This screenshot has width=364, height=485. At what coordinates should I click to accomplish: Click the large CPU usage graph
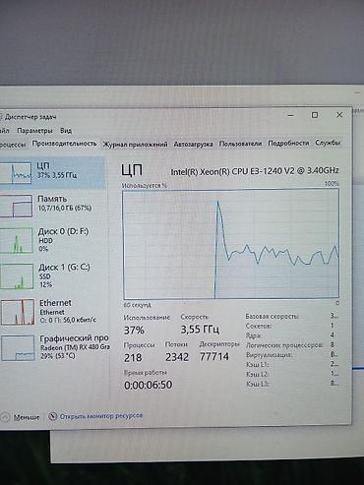[231, 244]
